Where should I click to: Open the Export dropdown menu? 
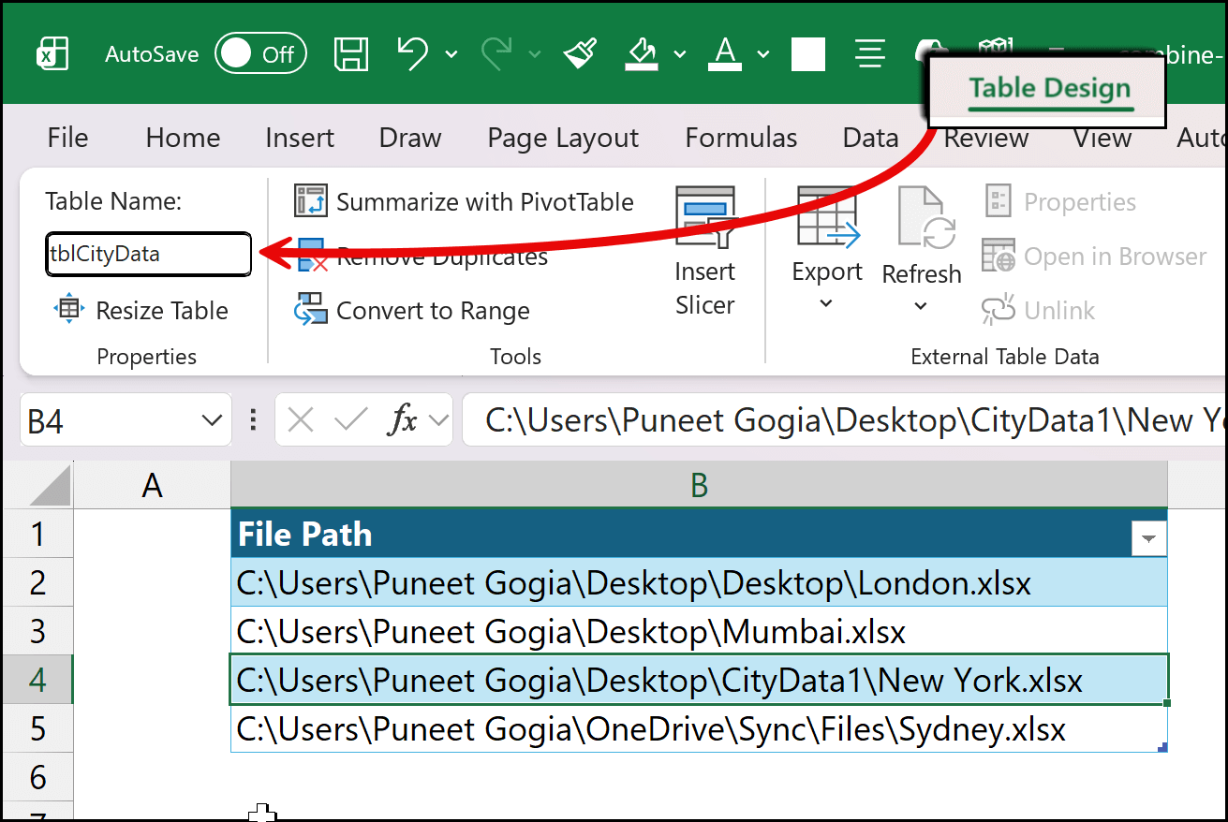(826, 303)
